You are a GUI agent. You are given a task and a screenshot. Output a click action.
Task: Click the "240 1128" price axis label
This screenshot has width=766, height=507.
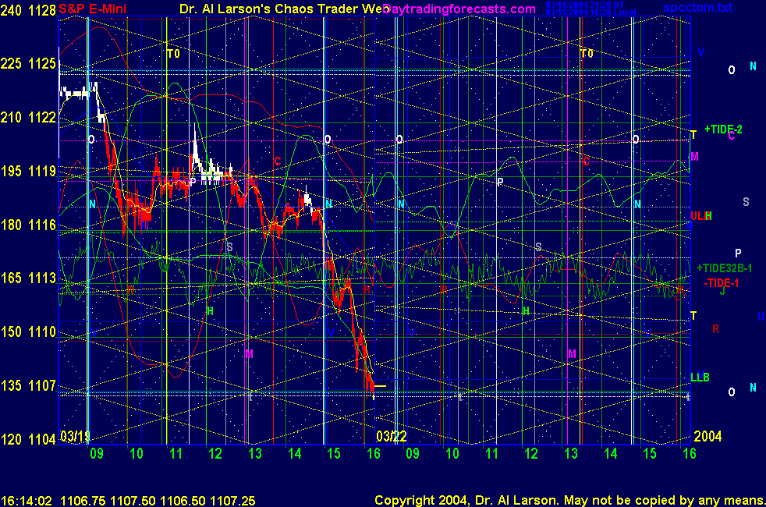tap(28, 10)
